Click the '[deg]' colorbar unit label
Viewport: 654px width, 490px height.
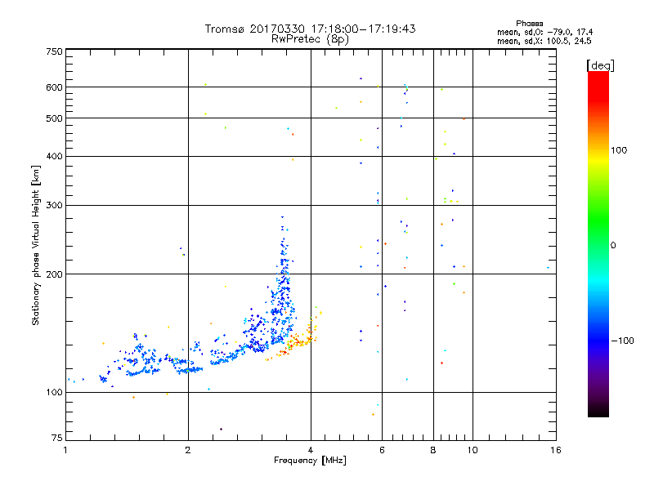click(600, 65)
